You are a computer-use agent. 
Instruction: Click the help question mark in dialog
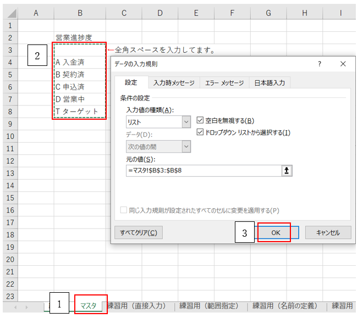(x=320, y=64)
